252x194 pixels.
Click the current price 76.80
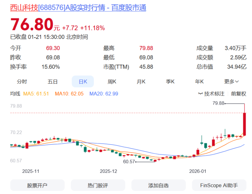[32, 24]
